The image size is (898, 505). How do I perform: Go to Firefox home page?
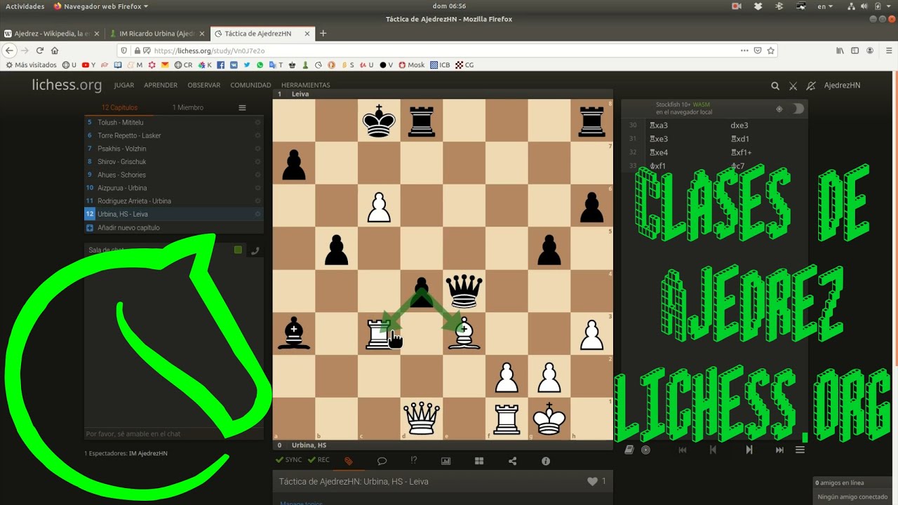(55, 50)
